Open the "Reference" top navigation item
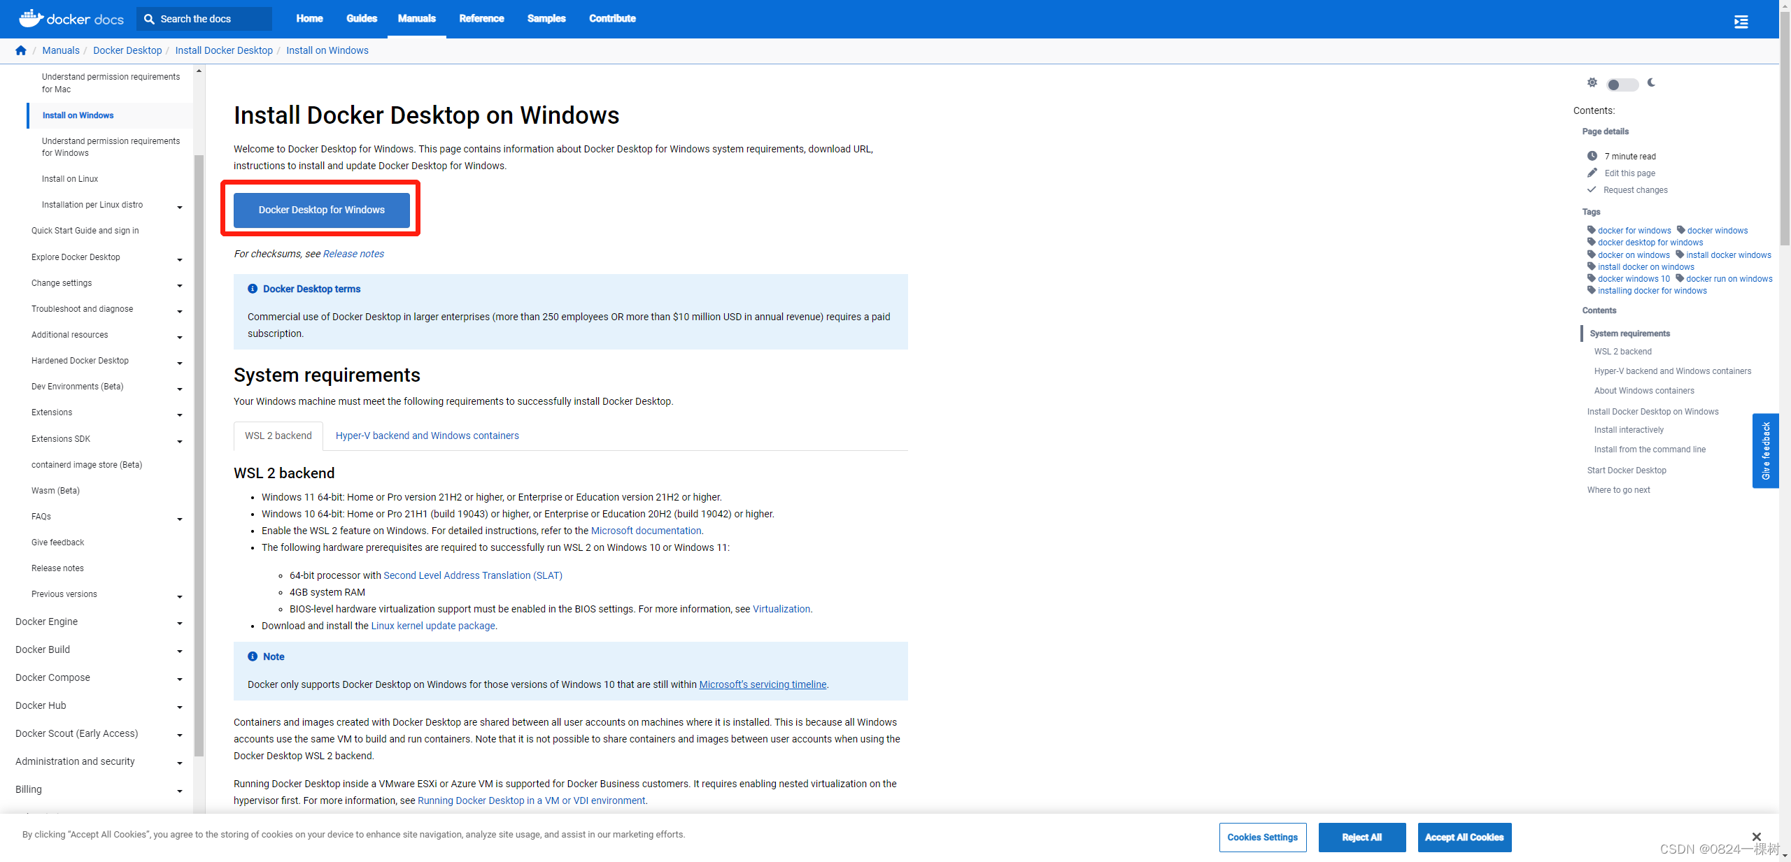Screen dimensions: 1791x862 click(481, 18)
